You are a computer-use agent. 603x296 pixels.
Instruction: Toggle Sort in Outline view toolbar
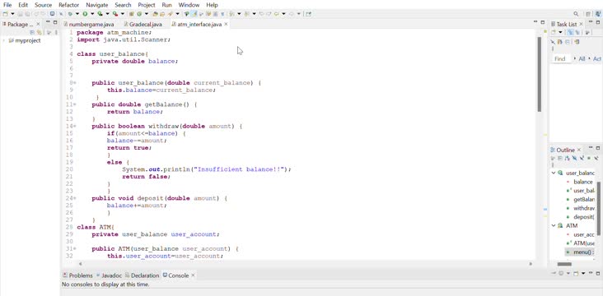[x=568, y=158]
